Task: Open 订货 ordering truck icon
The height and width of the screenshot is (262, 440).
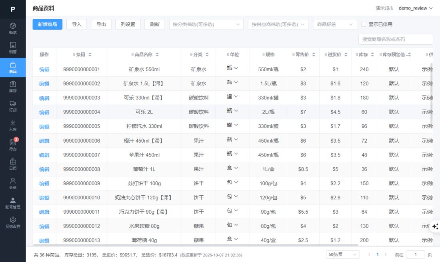Action: 13,106
